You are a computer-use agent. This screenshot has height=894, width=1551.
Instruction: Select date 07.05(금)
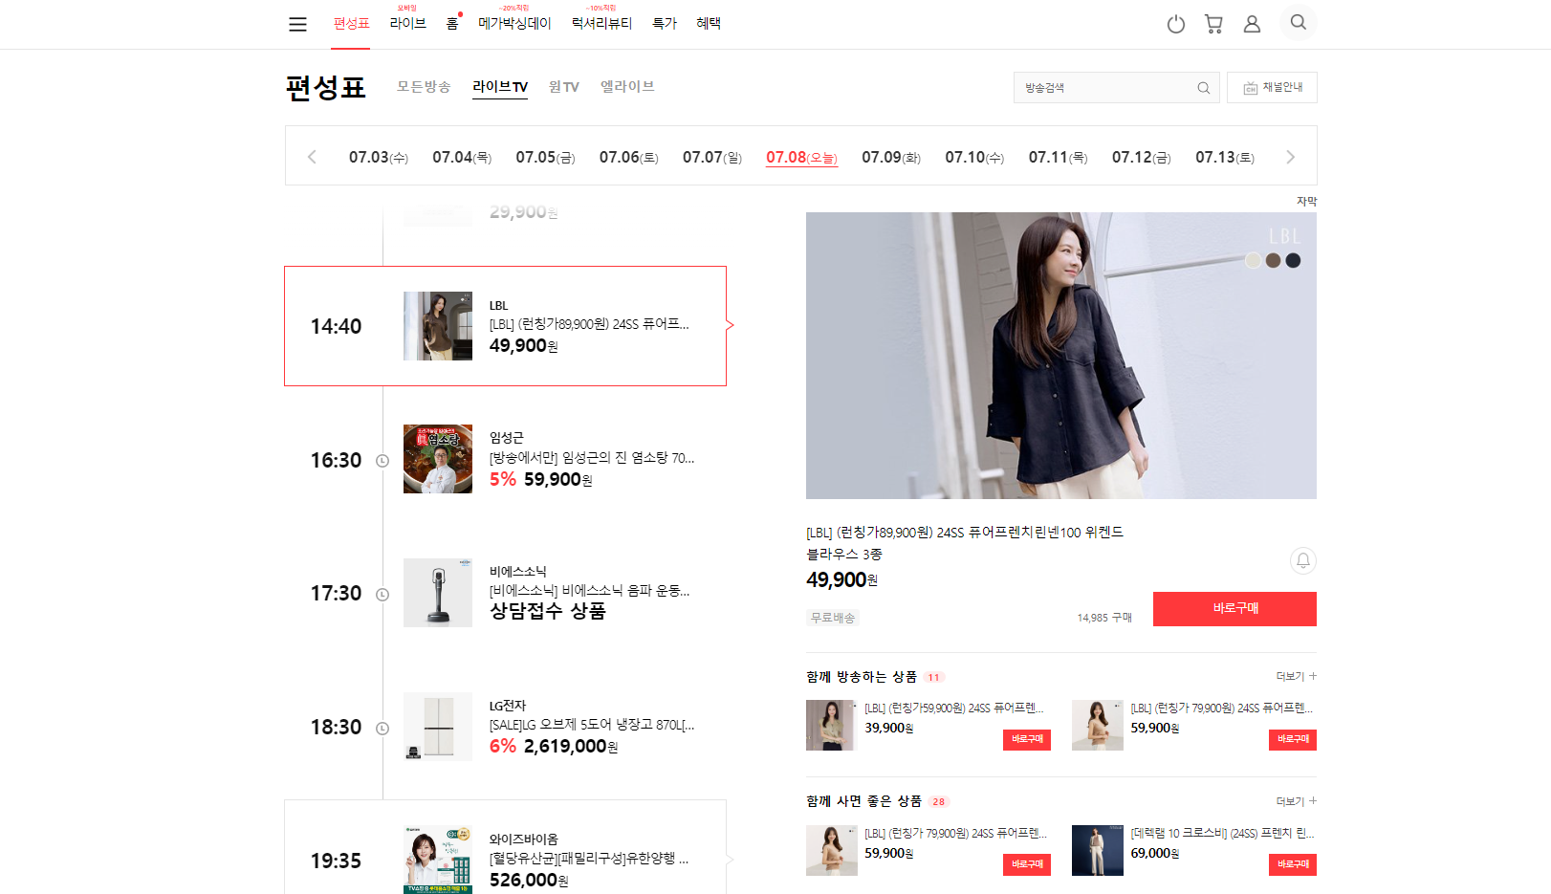click(545, 157)
